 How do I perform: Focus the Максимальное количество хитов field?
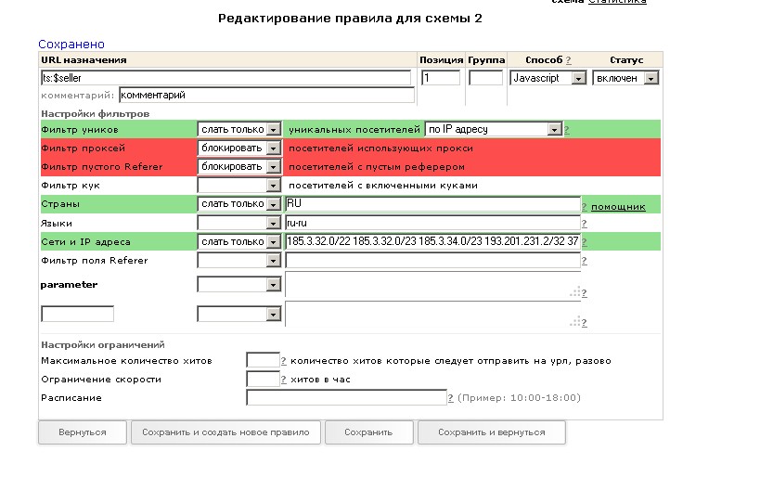click(x=264, y=360)
